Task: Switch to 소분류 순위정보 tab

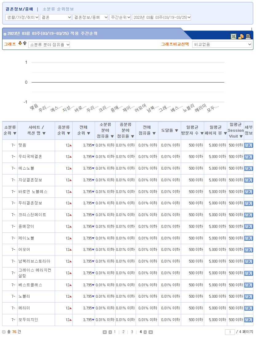Action: click(58, 9)
